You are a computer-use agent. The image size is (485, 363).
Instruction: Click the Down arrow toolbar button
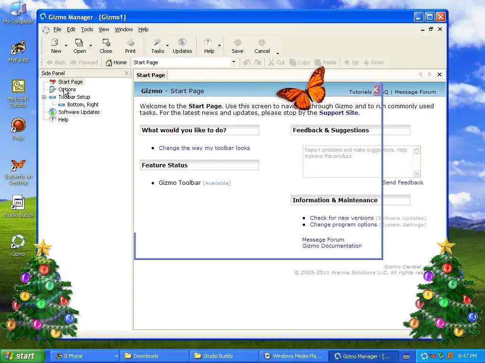coord(374,62)
